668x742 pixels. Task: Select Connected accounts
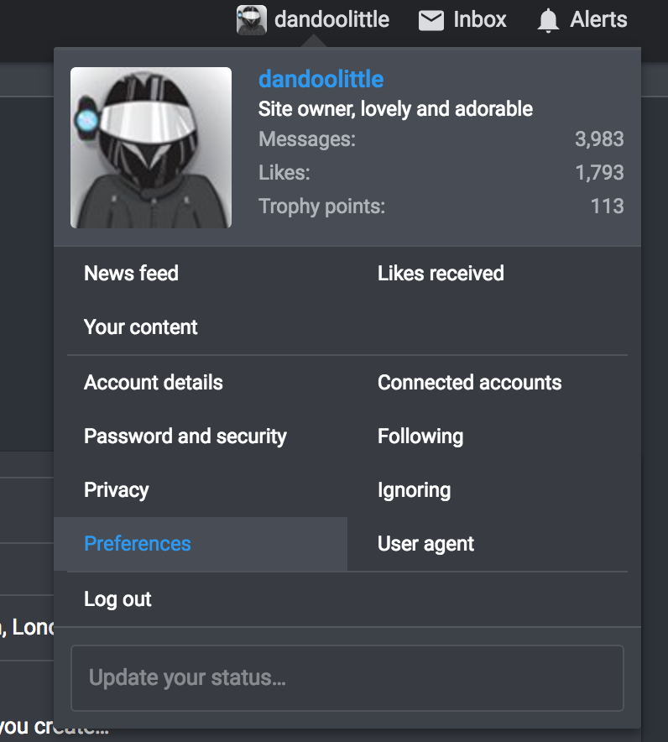coord(469,383)
